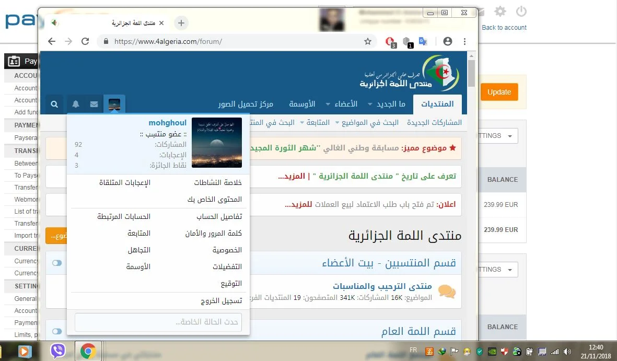Click the mohghoul profile avatar thumbnail
The width and height of the screenshot is (617, 361).
(217, 143)
